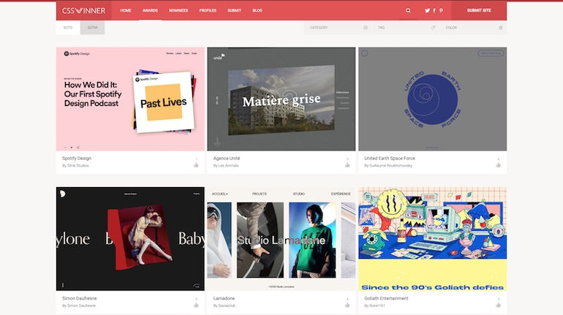Open author link By Simon Daufresne

pos(79,305)
